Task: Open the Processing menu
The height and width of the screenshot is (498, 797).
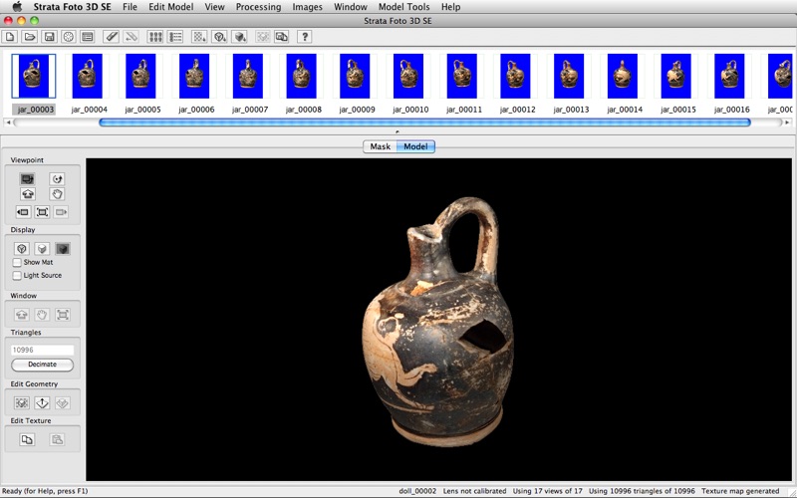Action: (258, 7)
